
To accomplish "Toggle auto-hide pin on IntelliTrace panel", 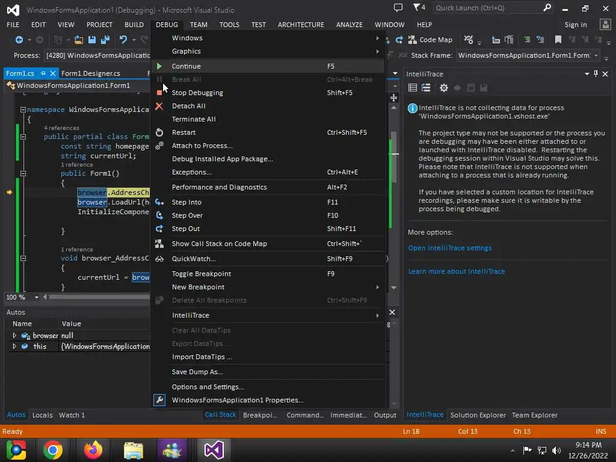I will (596, 74).
